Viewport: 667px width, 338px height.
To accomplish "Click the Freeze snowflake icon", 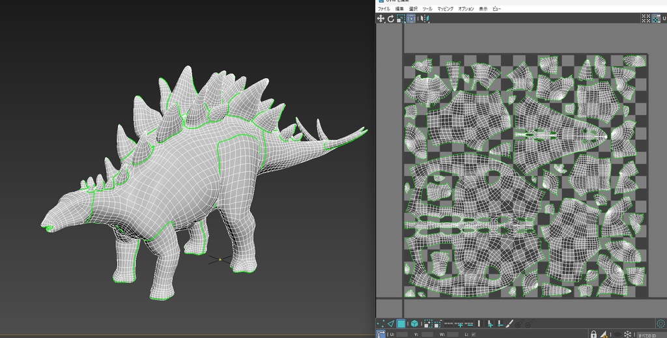I will tap(627, 334).
